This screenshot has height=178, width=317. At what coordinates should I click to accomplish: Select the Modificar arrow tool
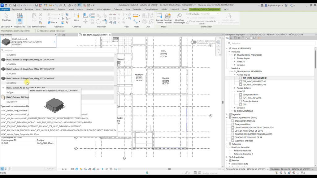pos(6,17)
